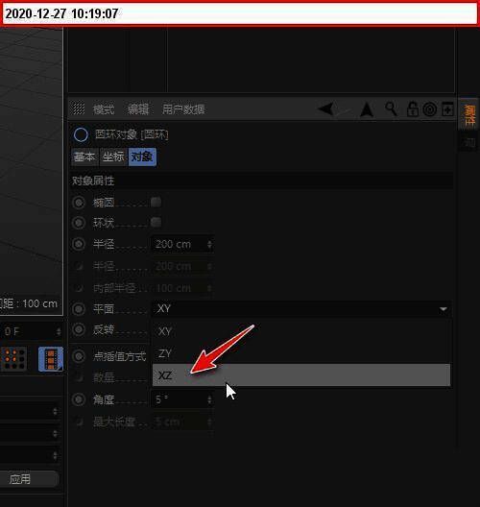
Task: Click the up arrow navigation icon
Action: click(367, 109)
